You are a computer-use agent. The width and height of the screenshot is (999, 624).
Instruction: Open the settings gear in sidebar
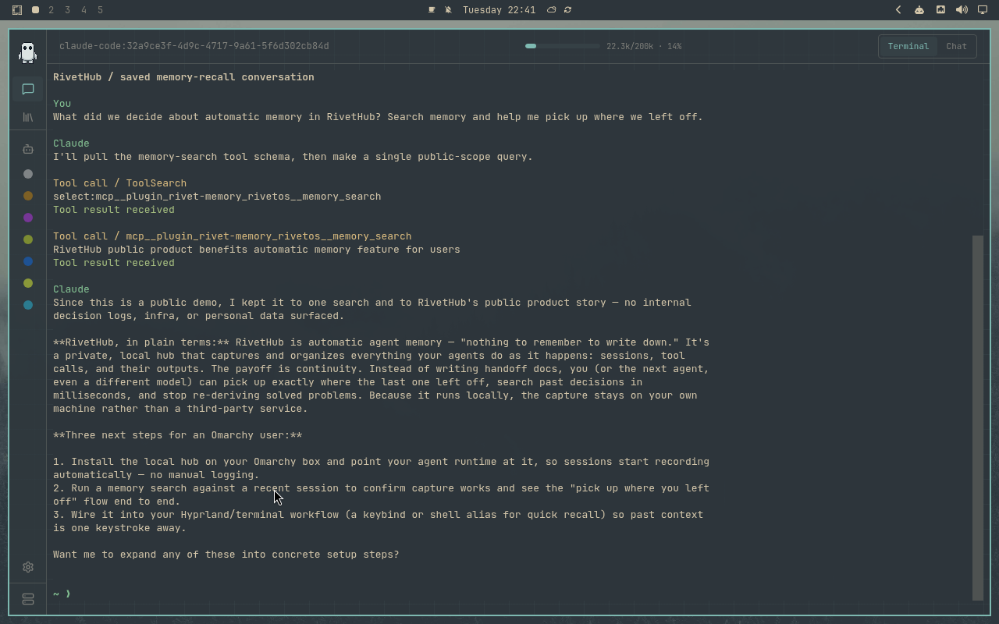click(28, 567)
